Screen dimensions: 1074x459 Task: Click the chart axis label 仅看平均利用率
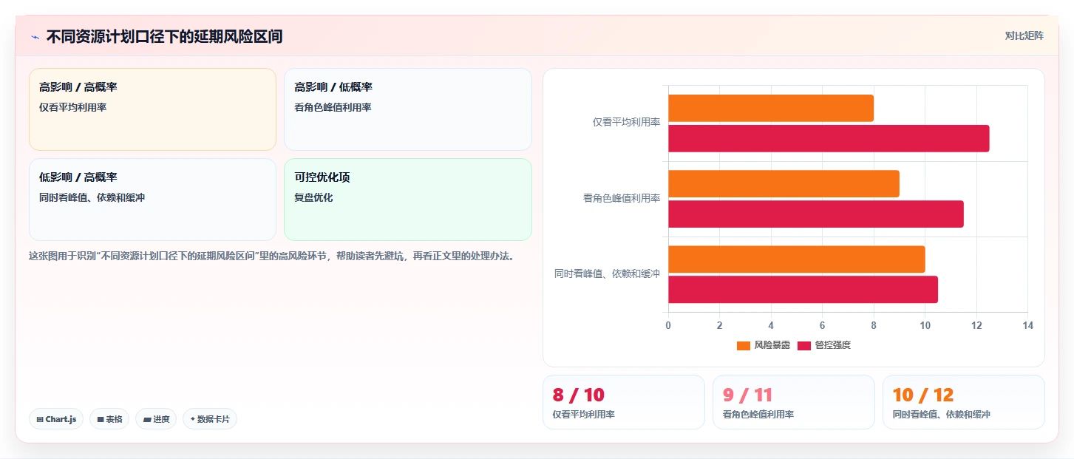pyautogui.click(x=626, y=123)
